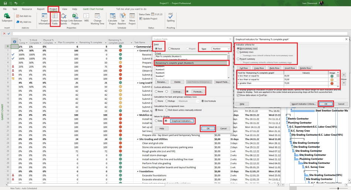This screenshot has width=351, height=190.
Task: Select Roll down unless manually entered
Action: 167,110
